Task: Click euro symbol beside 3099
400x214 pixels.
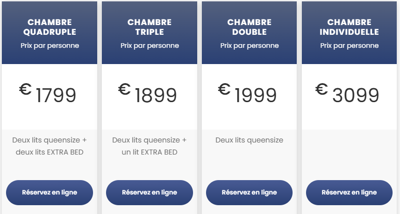Action: click(x=321, y=89)
